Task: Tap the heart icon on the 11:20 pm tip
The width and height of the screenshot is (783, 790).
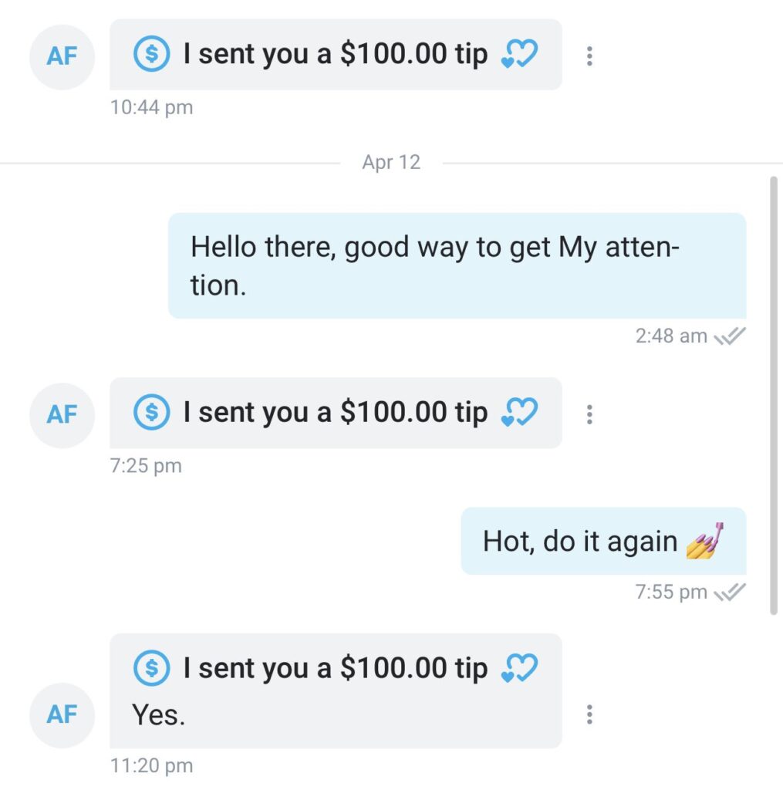Action: tap(518, 667)
